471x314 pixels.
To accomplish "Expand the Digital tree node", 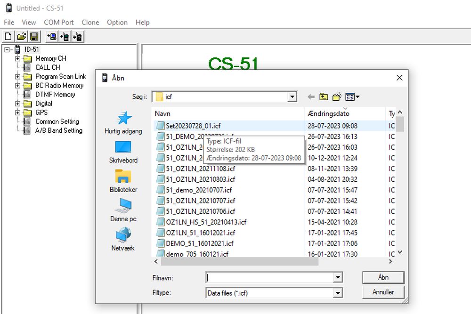I will tap(18, 104).
